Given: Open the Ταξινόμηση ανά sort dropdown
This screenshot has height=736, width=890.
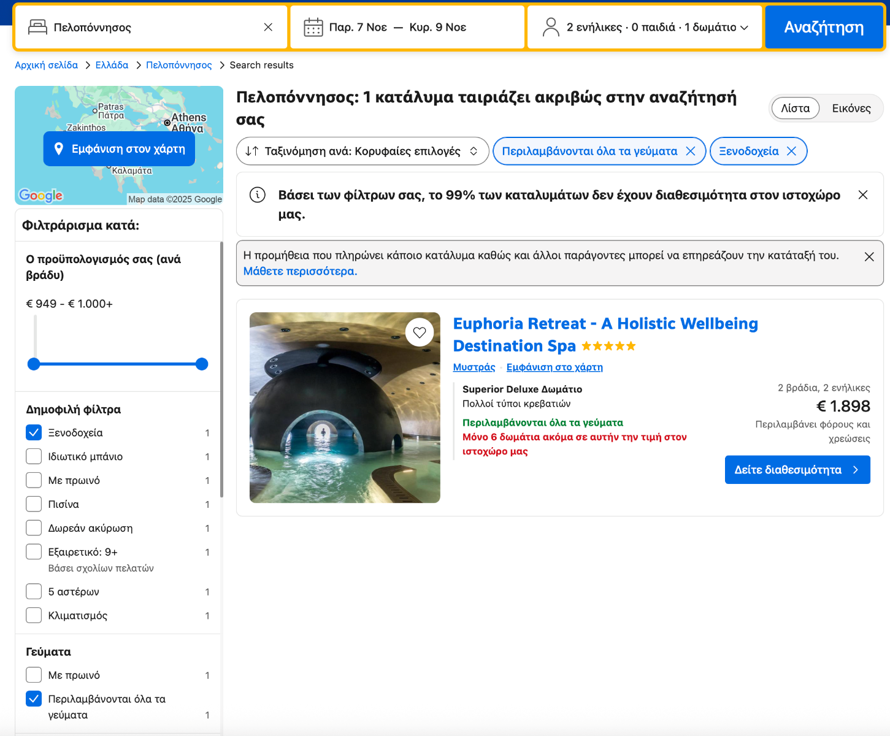Looking at the screenshot, I should 363,151.
